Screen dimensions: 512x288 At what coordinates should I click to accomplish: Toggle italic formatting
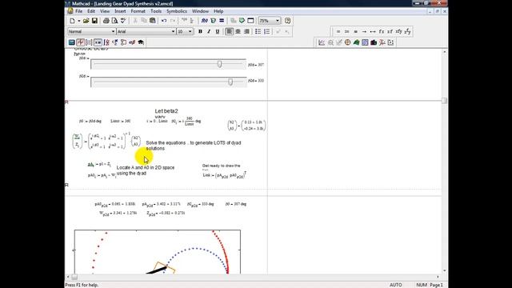point(209,32)
